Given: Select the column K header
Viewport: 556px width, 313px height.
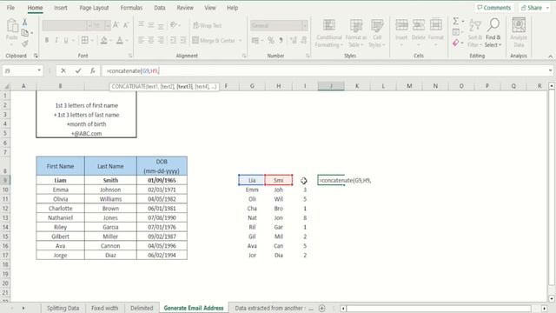Looking at the screenshot, I should tap(357, 86).
